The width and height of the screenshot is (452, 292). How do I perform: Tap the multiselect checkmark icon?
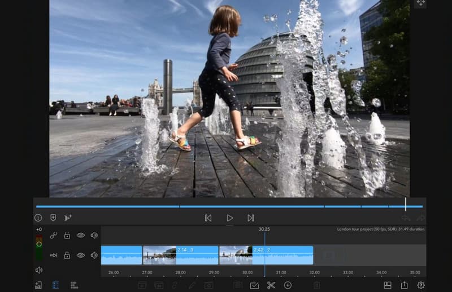[254, 285]
